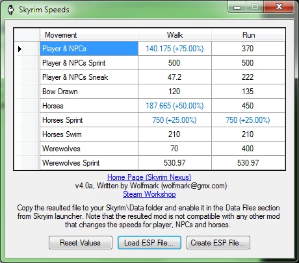Select Player & NPCs run value 370
The height and width of the screenshot is (263, 299).
click(248, 49)
